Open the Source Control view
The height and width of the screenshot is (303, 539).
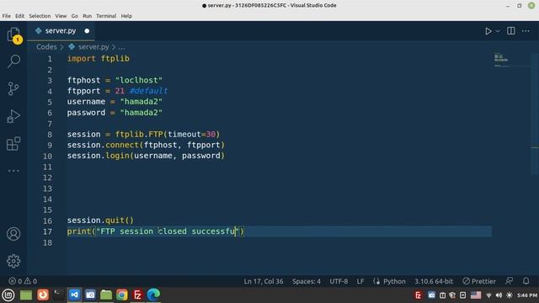click(x=13, y=88)
